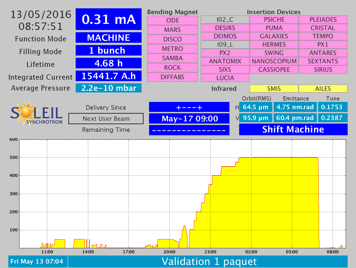Click the ROCK beamline indicator

tap(172, 67)
